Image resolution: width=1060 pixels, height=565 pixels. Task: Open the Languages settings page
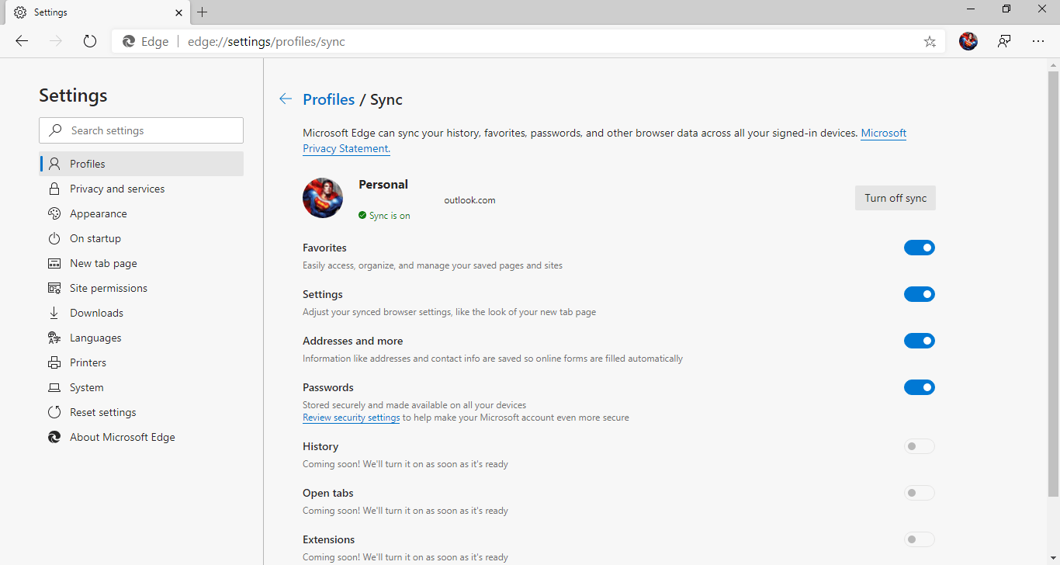(x=141, y=338)
